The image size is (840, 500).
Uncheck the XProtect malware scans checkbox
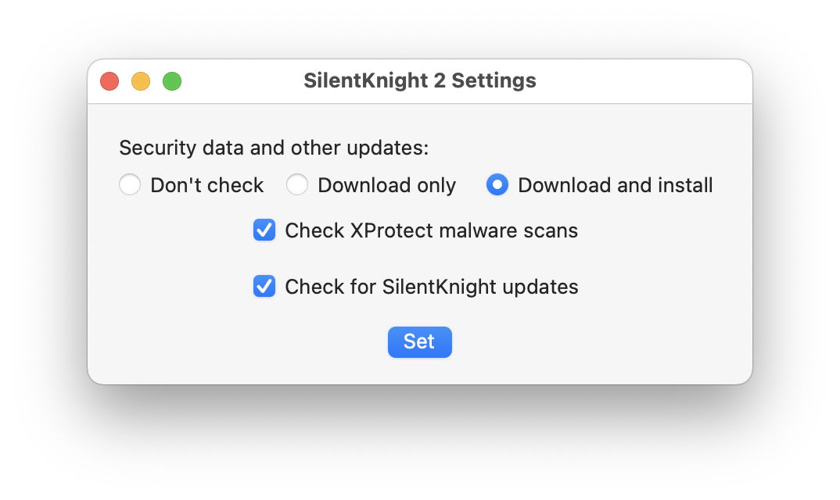point(264,230)
